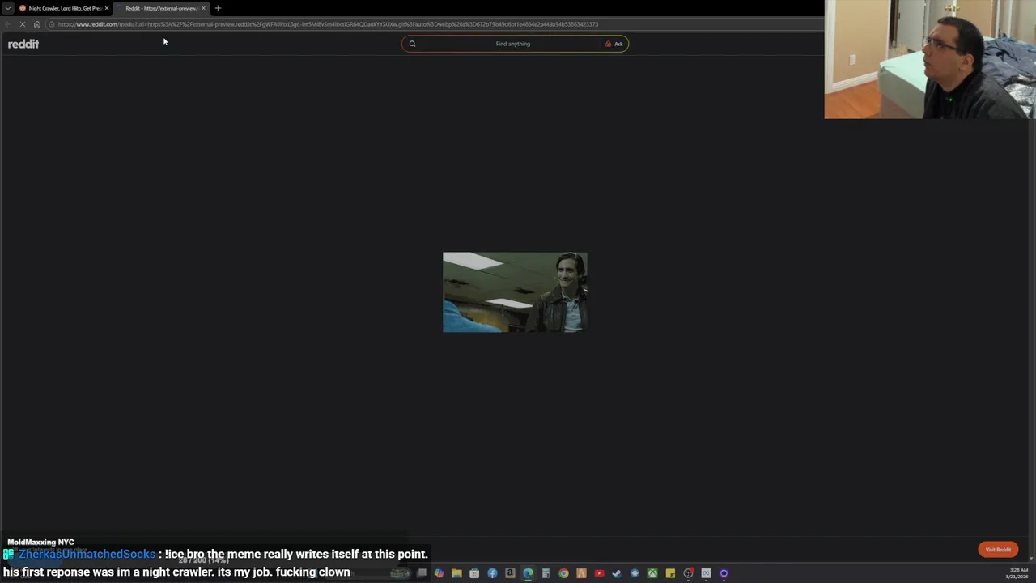Open a new browser tab
Viewport: 1036px width, 583px height.
click(x=218, y=8)
